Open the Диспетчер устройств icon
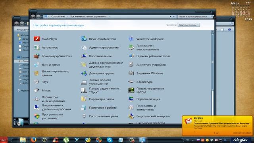This screenshot has height=143, width=254. [x=131, y=65]
